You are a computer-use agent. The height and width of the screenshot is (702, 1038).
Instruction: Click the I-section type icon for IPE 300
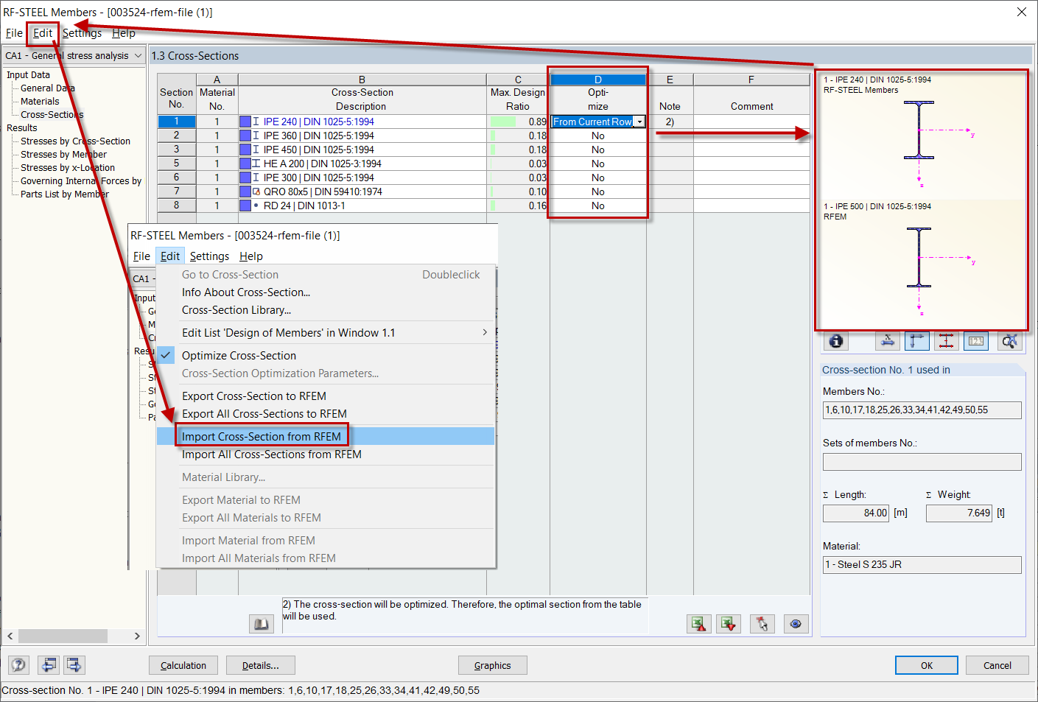coord(256,178)
